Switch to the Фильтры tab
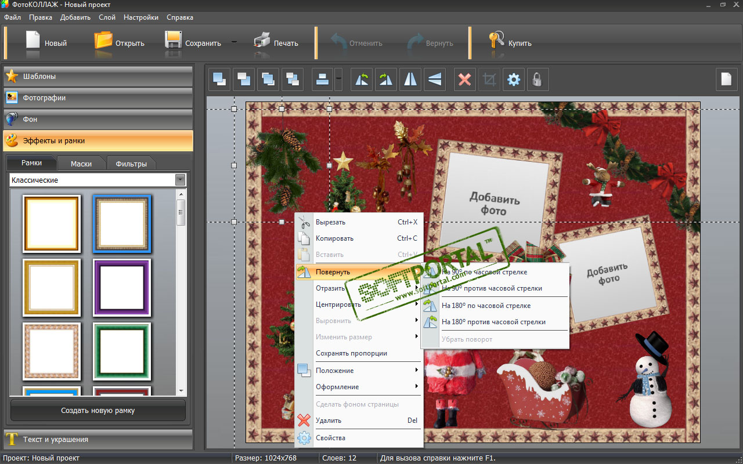The width and height of the screenshot is (743, 464). pyautogui.click(x=131, y=164)
